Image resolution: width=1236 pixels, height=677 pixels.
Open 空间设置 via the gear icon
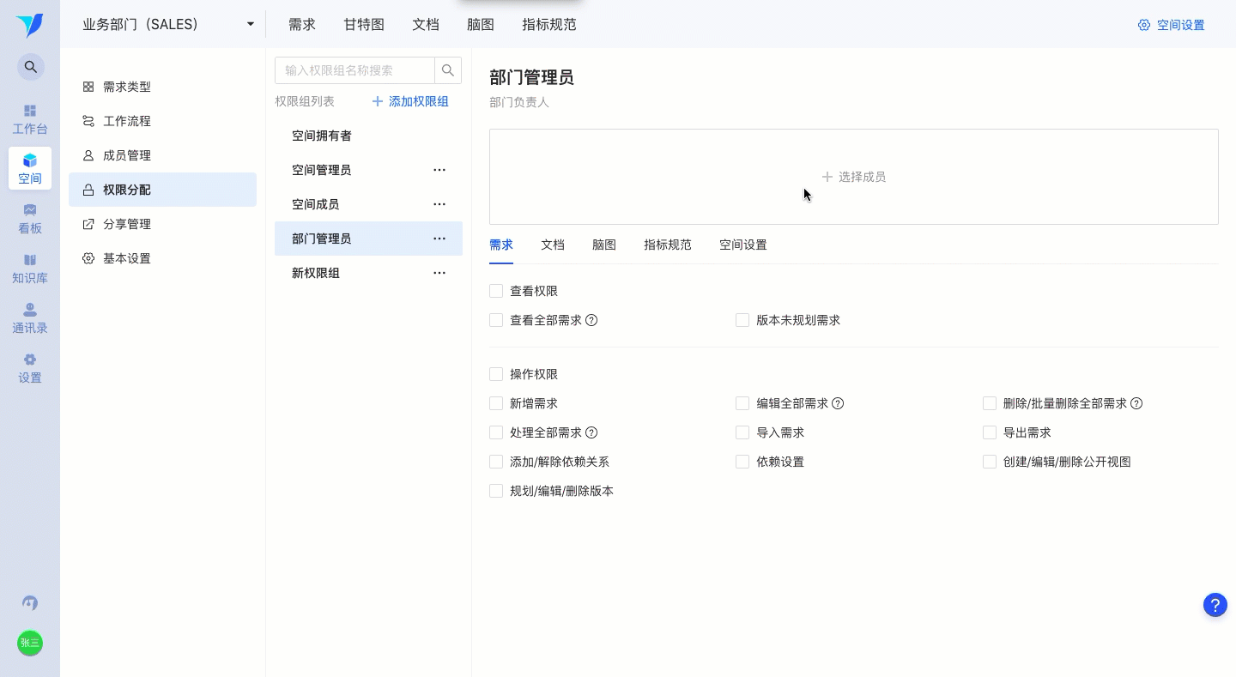click(1171, 25)
